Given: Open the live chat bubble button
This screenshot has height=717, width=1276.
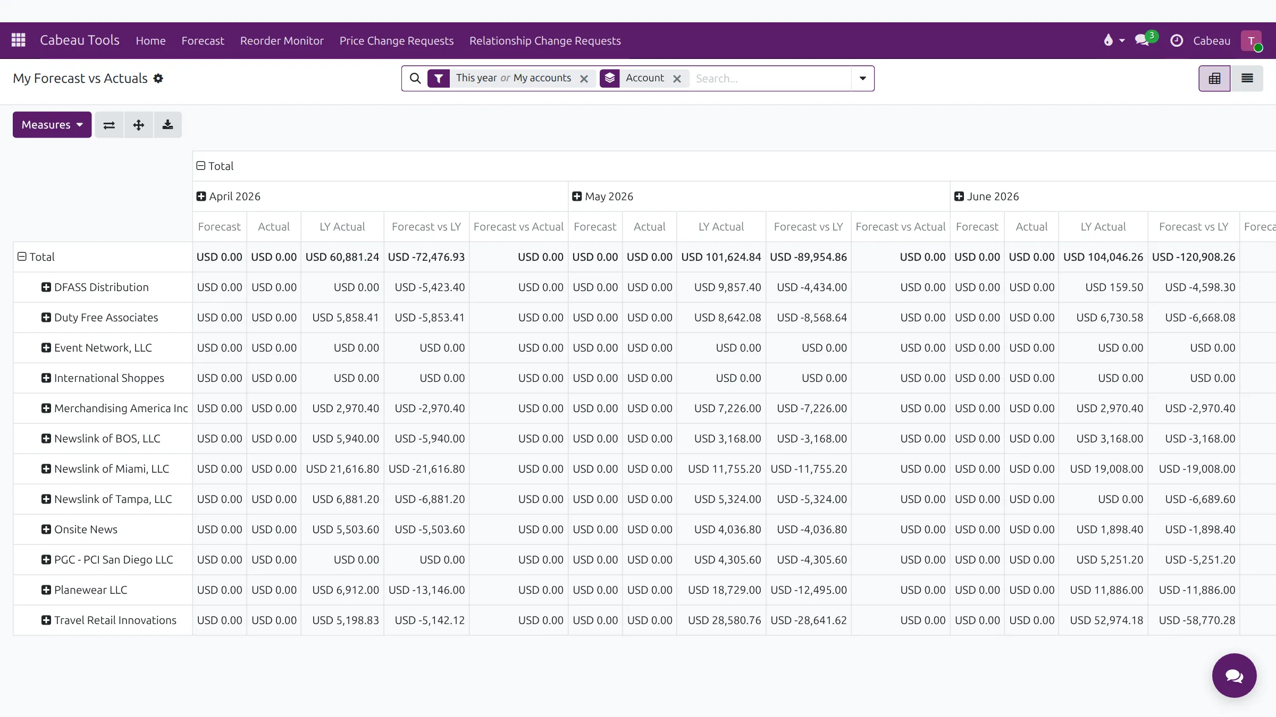Looking at the screenshot, I should 1234,676.
